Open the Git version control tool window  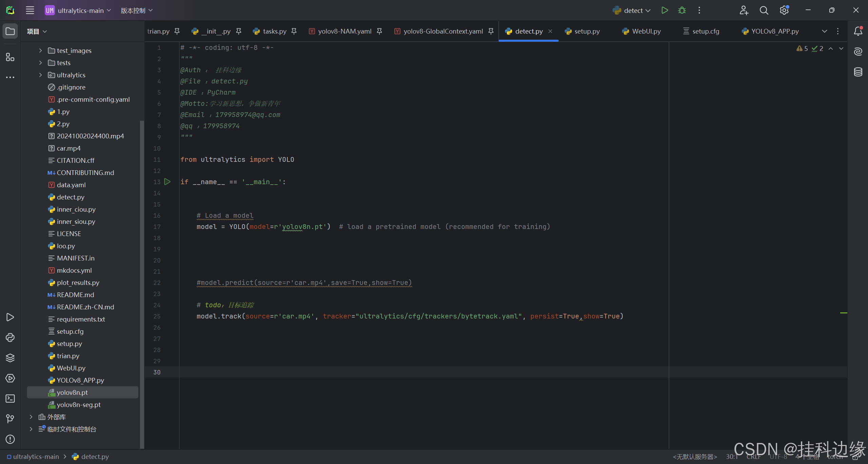coord(10,419)
